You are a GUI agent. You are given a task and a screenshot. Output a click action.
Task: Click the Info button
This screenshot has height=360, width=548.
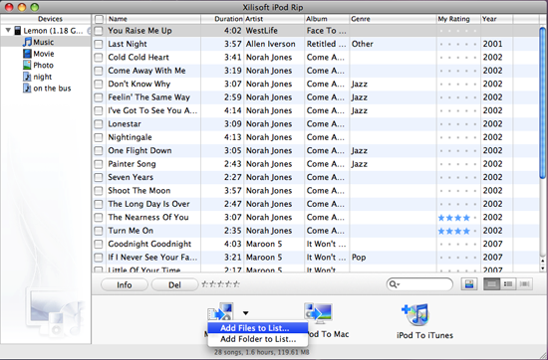click(x=125, y=285)
